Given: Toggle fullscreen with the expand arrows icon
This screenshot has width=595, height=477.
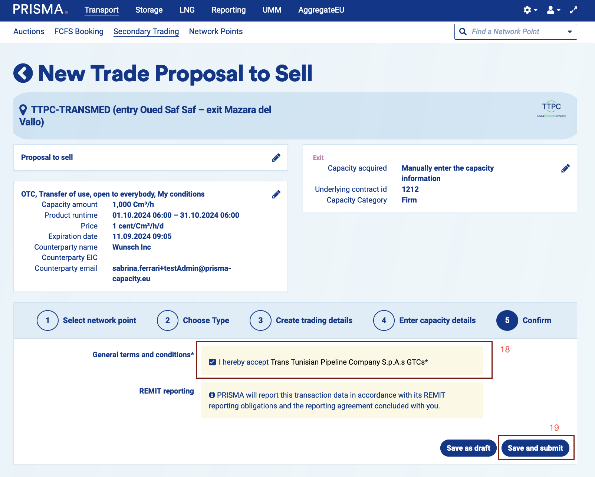Looking at the screenshot, I should 573,10.
